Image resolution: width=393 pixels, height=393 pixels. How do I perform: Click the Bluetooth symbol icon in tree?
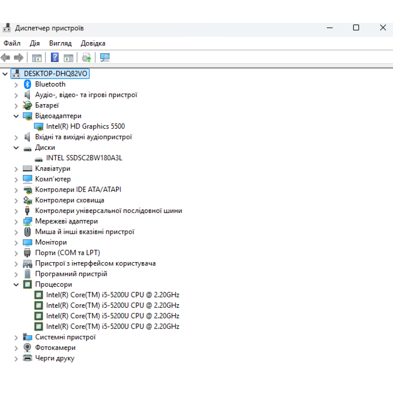pos(28,84)
